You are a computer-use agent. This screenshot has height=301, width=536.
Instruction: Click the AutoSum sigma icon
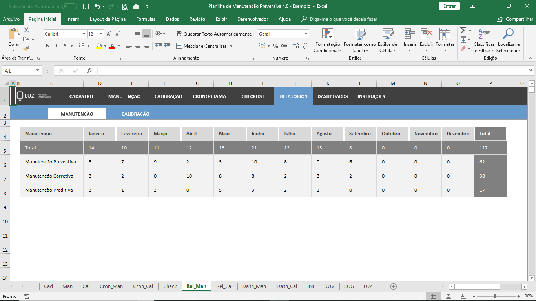click(x=463, y=31)
